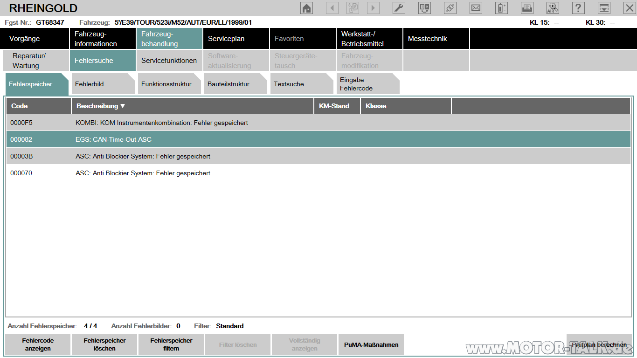Click the Vollständig anzeigen button
Screen dimensions: 637x358
tap(305, 344)
